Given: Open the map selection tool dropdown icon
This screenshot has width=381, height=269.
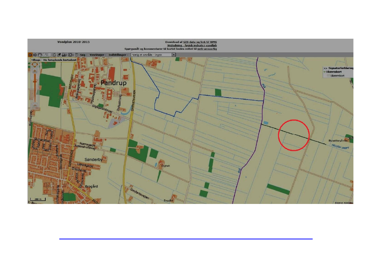Looking at the screenshot, I should click(71, 55).
